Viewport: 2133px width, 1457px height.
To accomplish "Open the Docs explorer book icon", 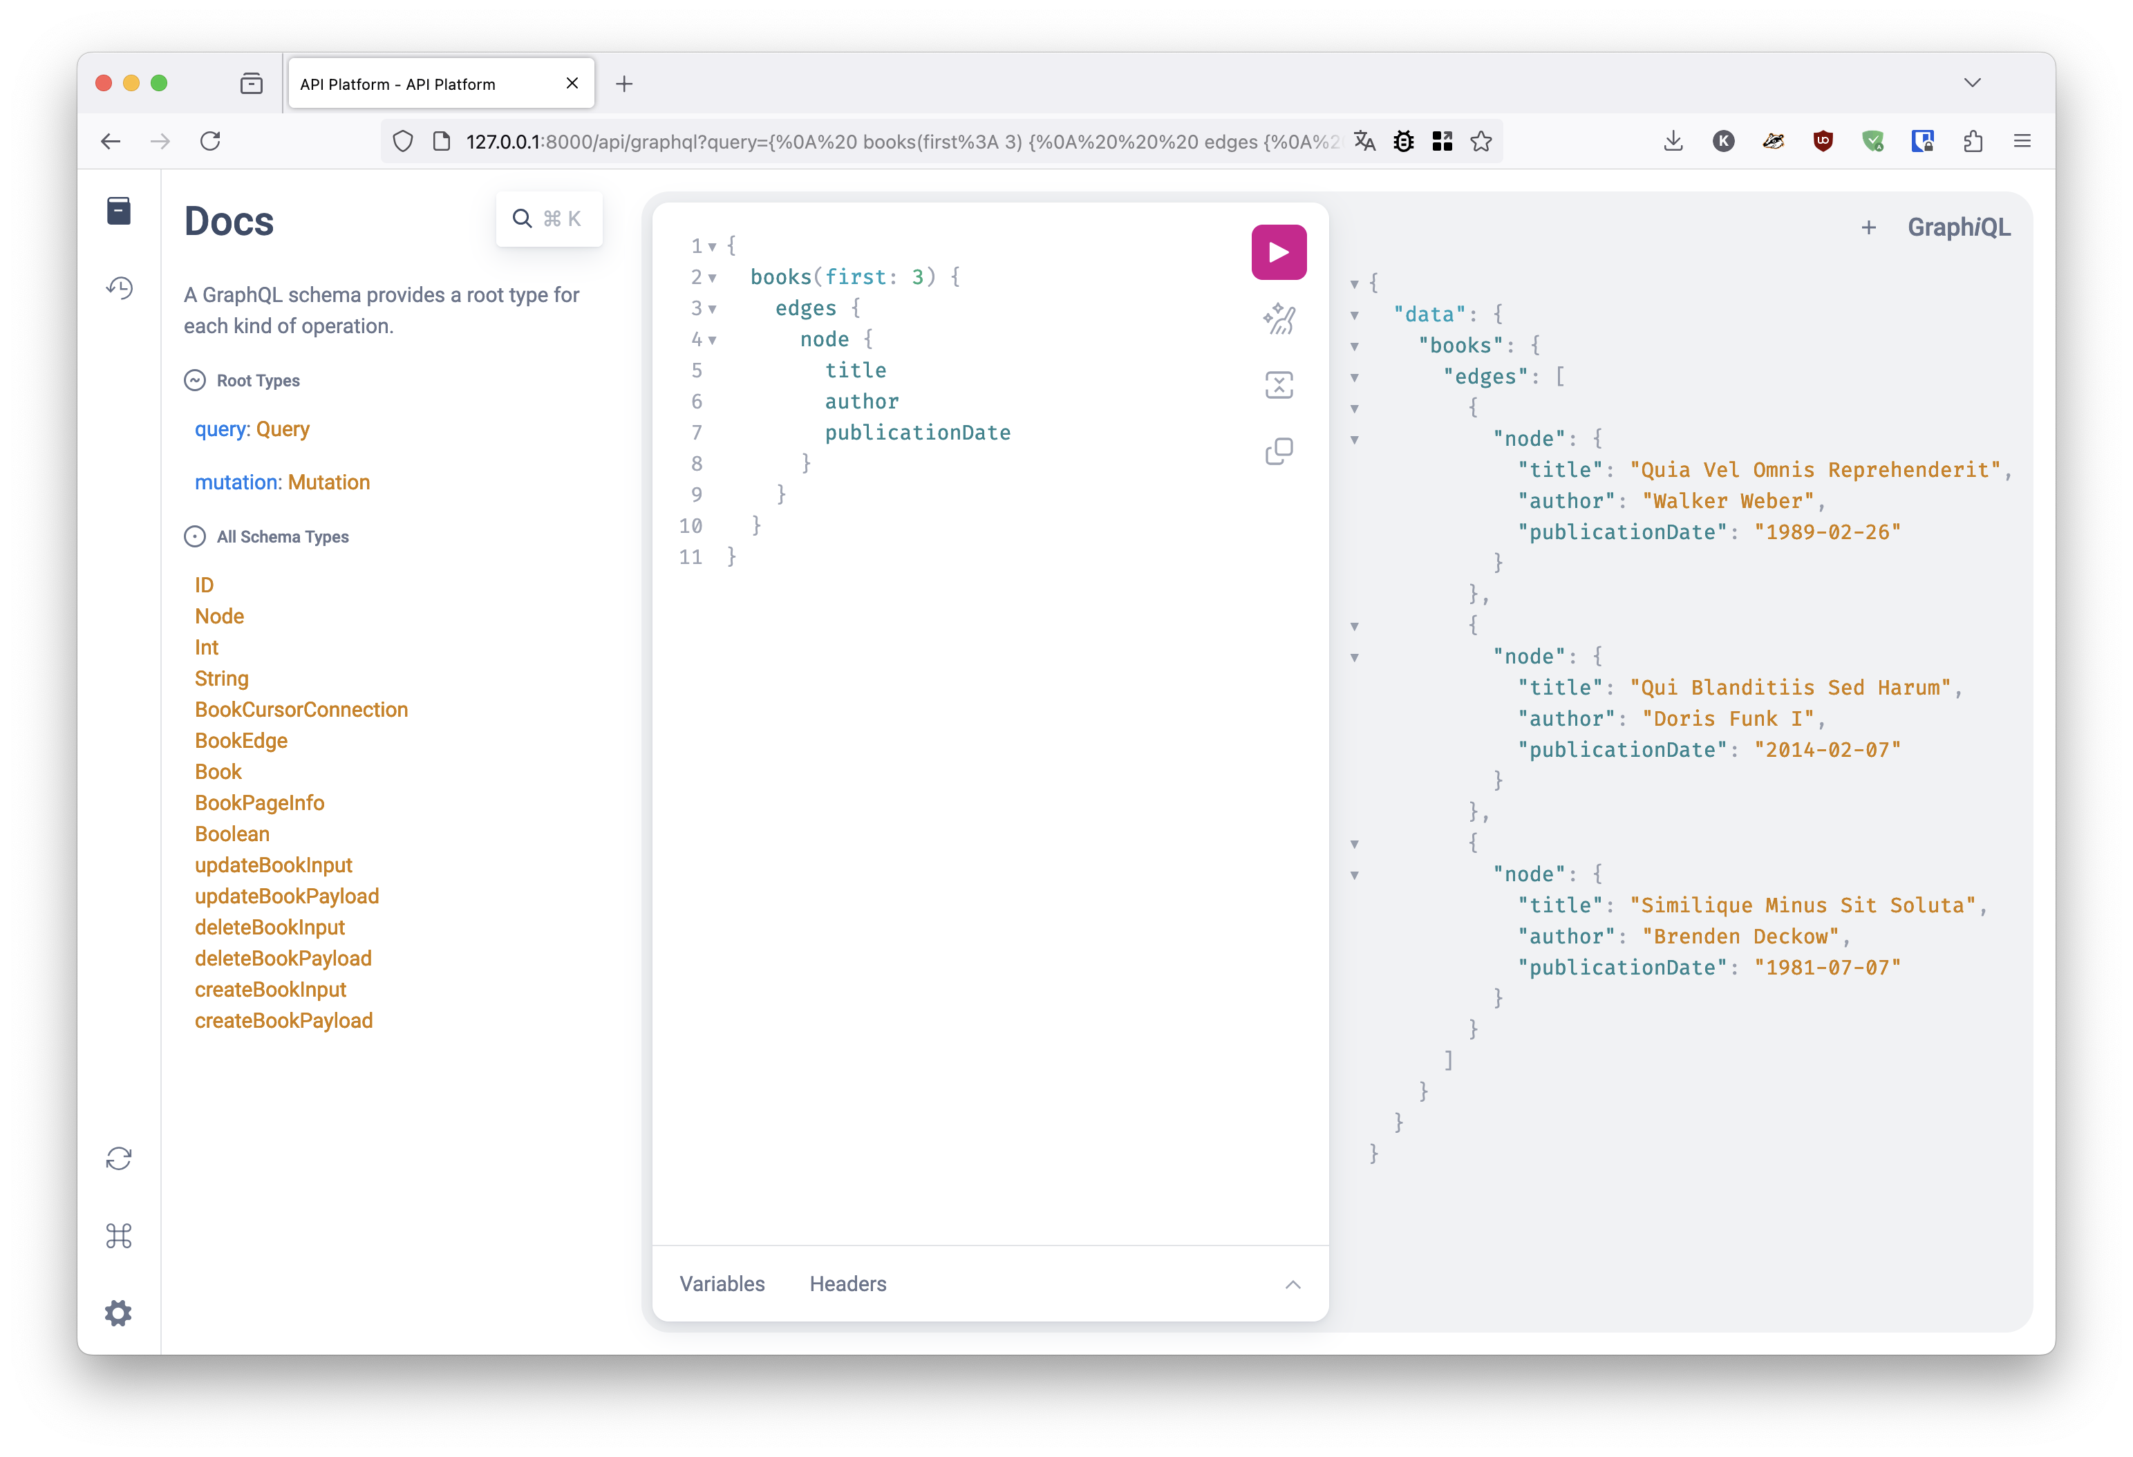I will pyautogui.click(x=118, y=210).
